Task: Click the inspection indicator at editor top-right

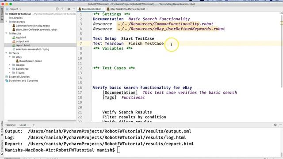Action: pos(281,13)
